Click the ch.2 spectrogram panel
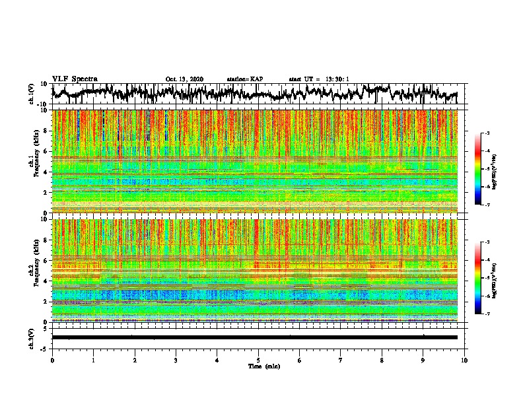This screenshot has width=523, height=404. click(x=255, y=271)
